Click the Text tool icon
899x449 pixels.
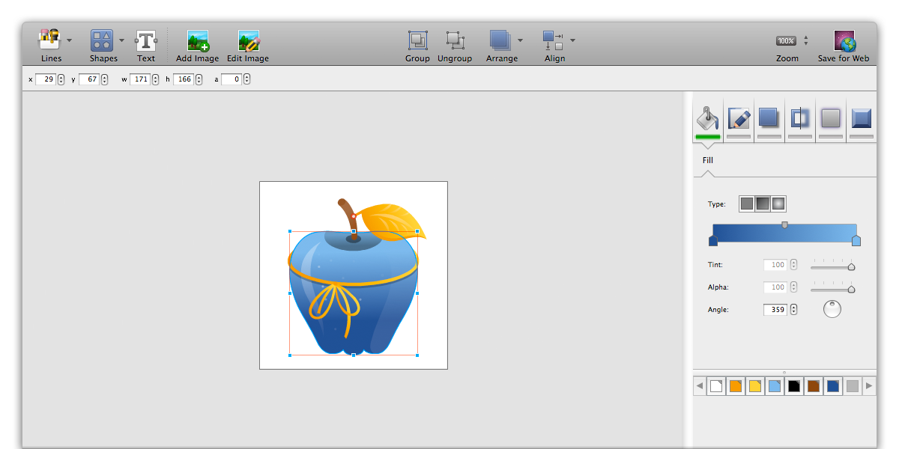tap(145, 40)
